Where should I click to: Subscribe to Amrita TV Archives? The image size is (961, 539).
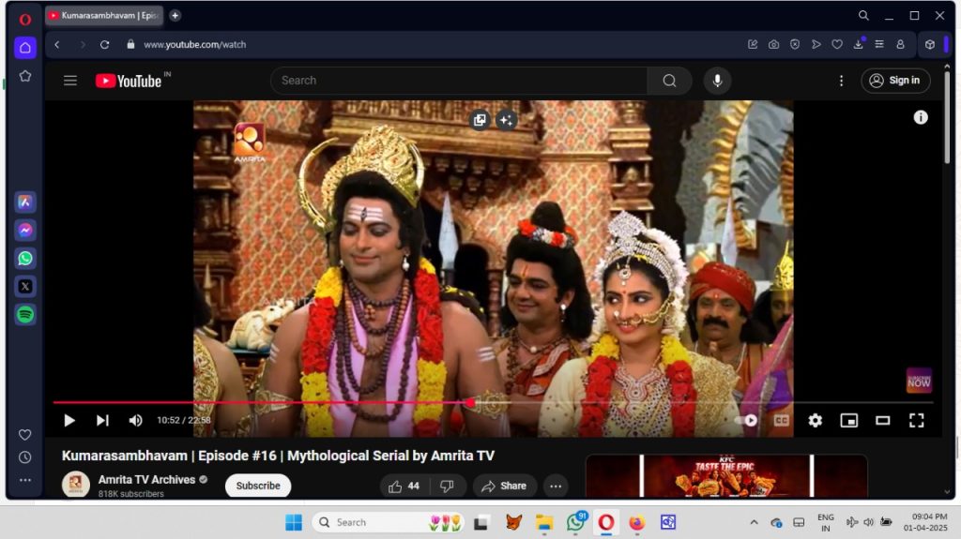click(x=258, y=486)
